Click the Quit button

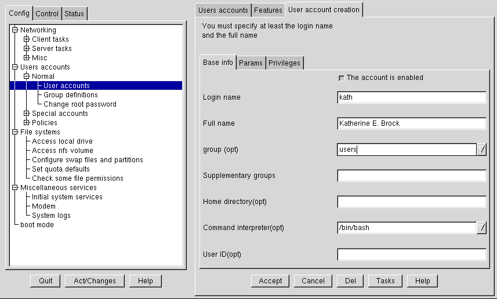[45, 281]
